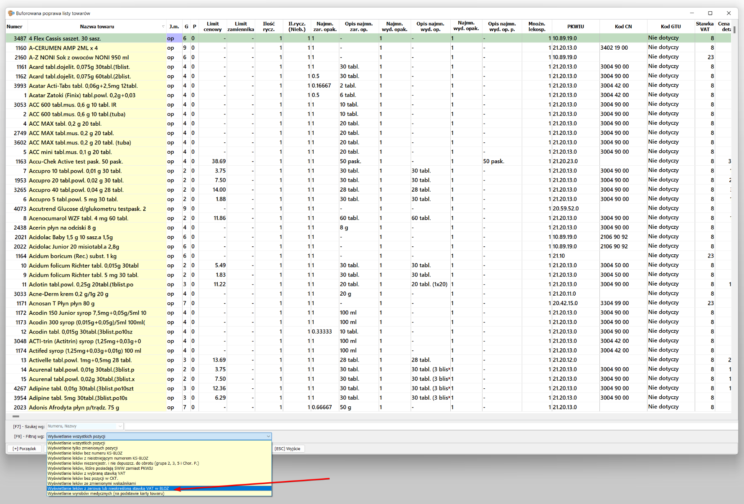Select 'leków z zerową lub nieokreśloną stawką VAT w BLOZ'
The height and width of the screenshot is (504, 744).
[x=159, y=489]
